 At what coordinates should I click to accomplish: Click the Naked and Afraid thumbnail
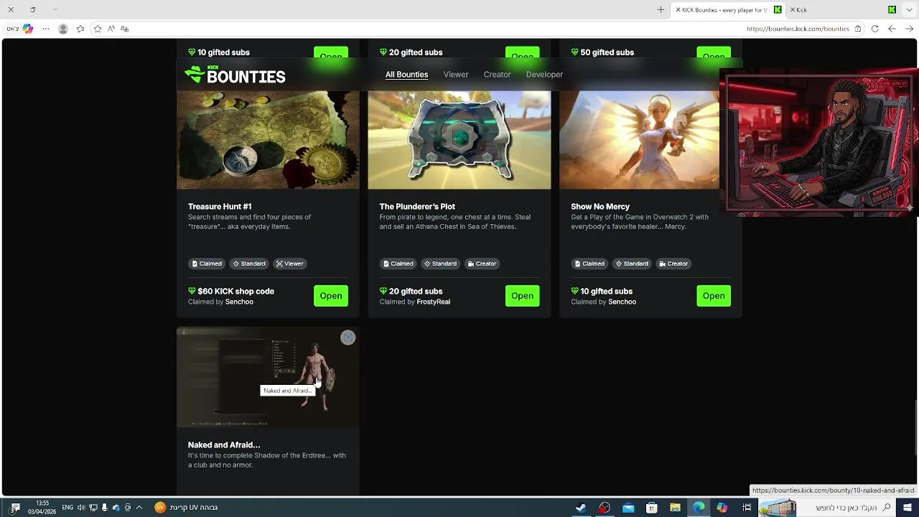[268, 377]
